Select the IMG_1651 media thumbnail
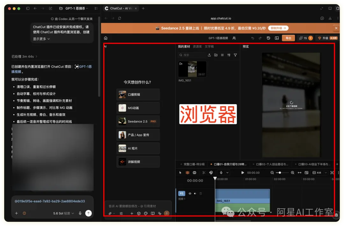The width and height of the screenshot is (344, 226). coord(192,69)
